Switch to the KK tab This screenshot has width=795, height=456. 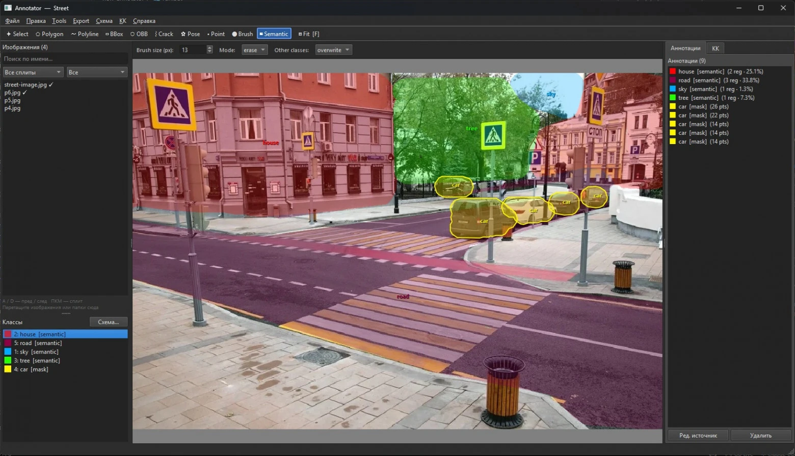coord(715,48)
